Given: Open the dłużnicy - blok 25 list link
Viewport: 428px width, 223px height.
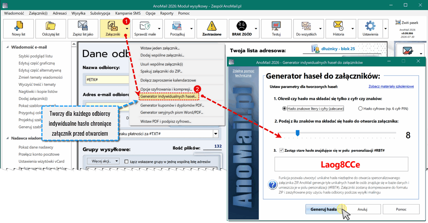Looking at the screenshot, I should pyautogui.click(x=338, y=48).
